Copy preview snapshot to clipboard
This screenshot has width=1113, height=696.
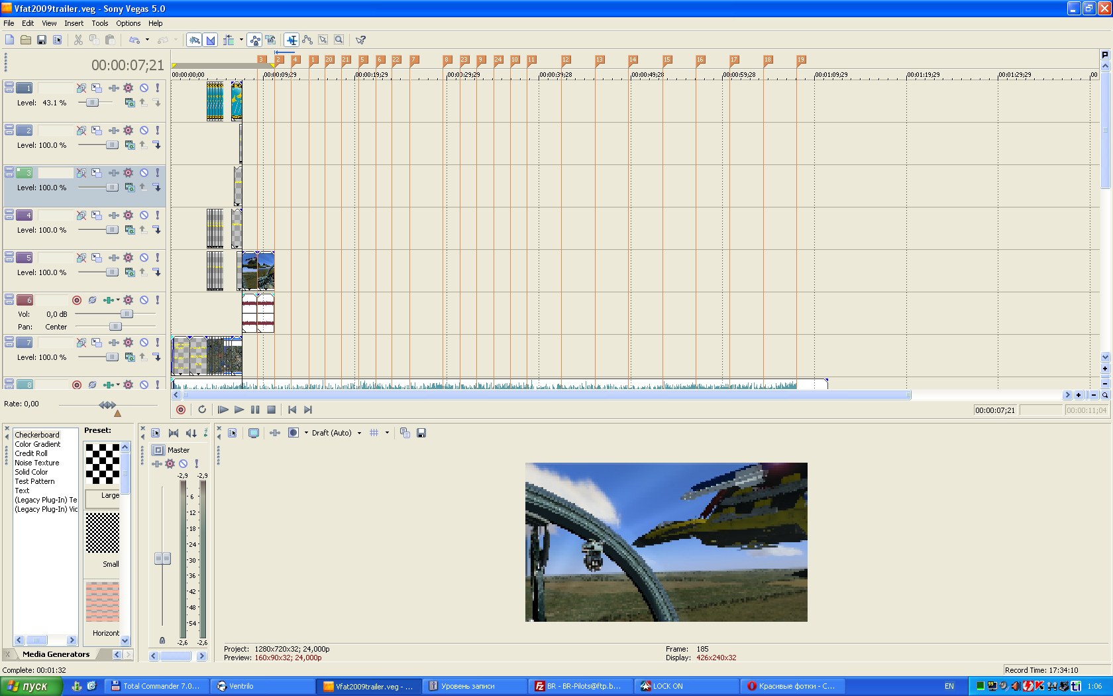pyautogui.click(x=405, y=433)
